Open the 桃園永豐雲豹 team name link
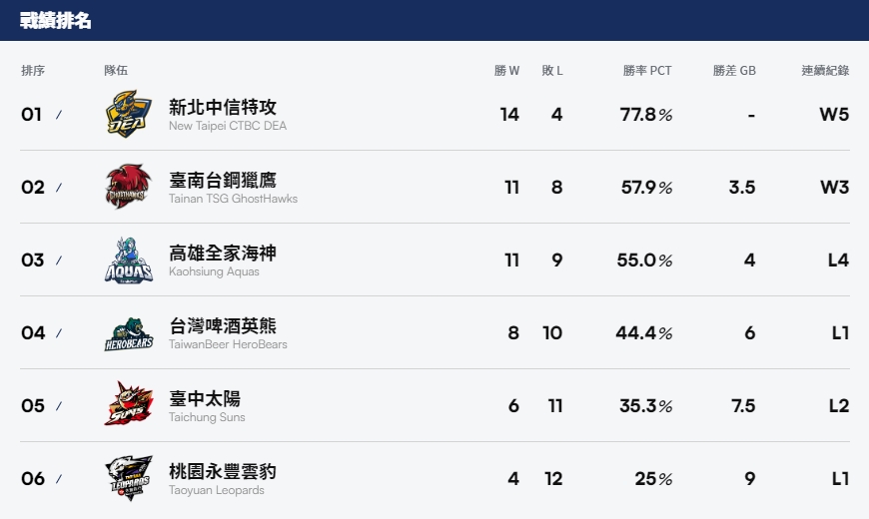This screenshot has width=869, height=519. [223, 471]
